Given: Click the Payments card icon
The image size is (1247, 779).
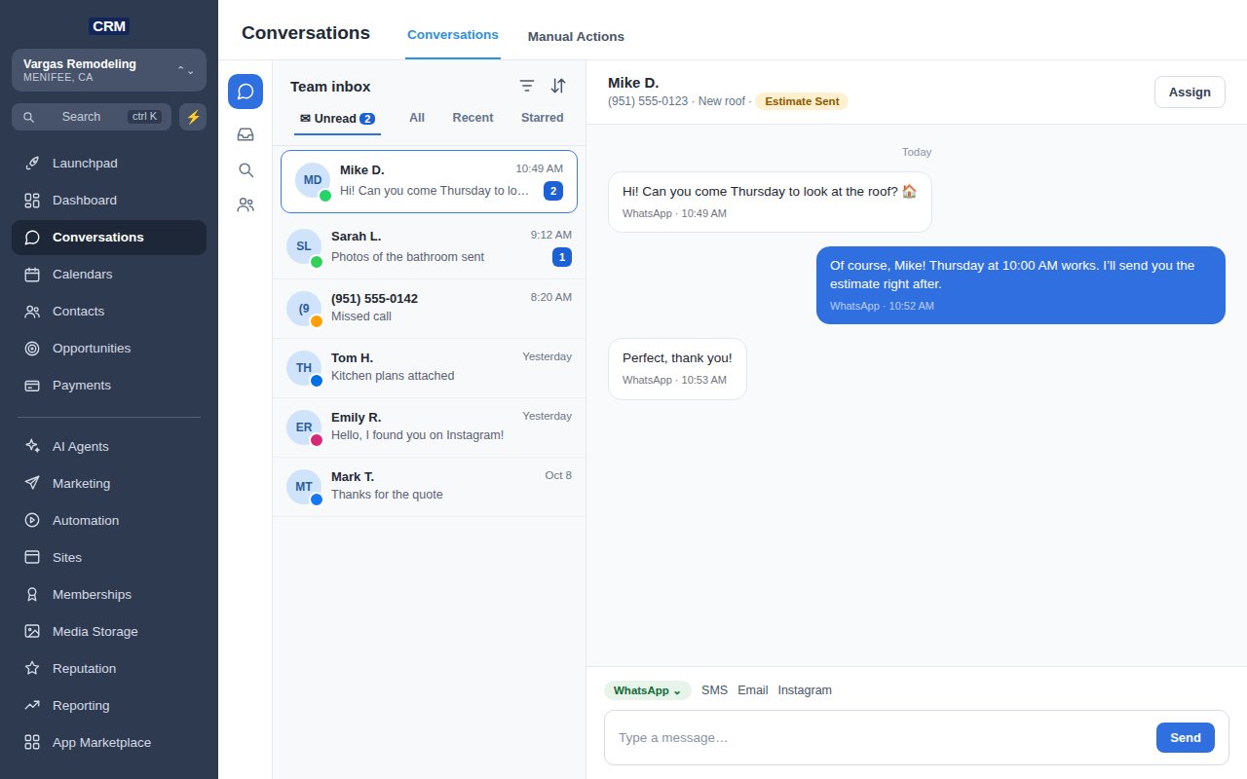Looking at the screenshot, I should point(32,386).
